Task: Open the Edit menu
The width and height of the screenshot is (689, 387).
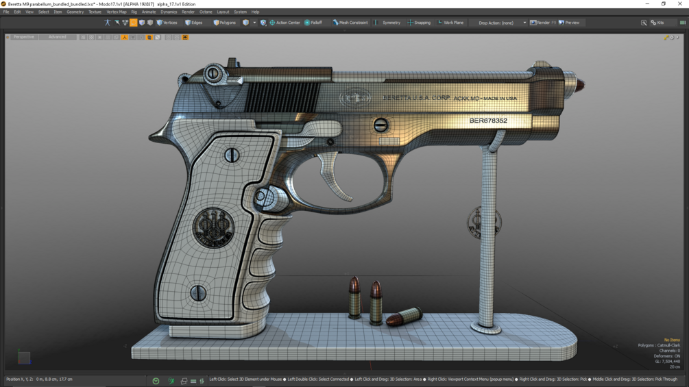Action: pyautogui.click(x=17, y=12)
